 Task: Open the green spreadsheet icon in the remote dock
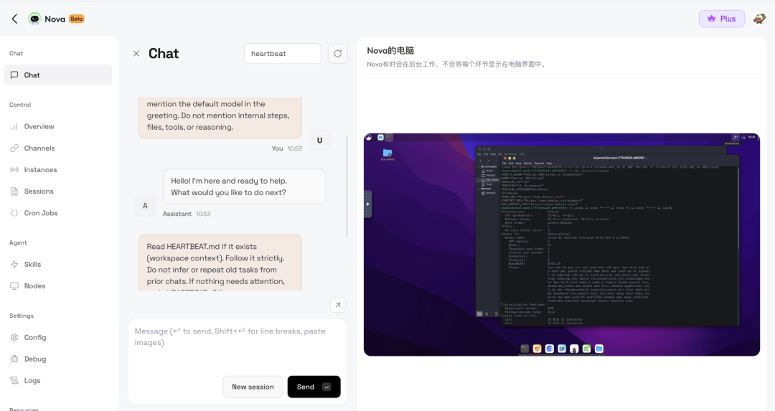tap(587, 349)
